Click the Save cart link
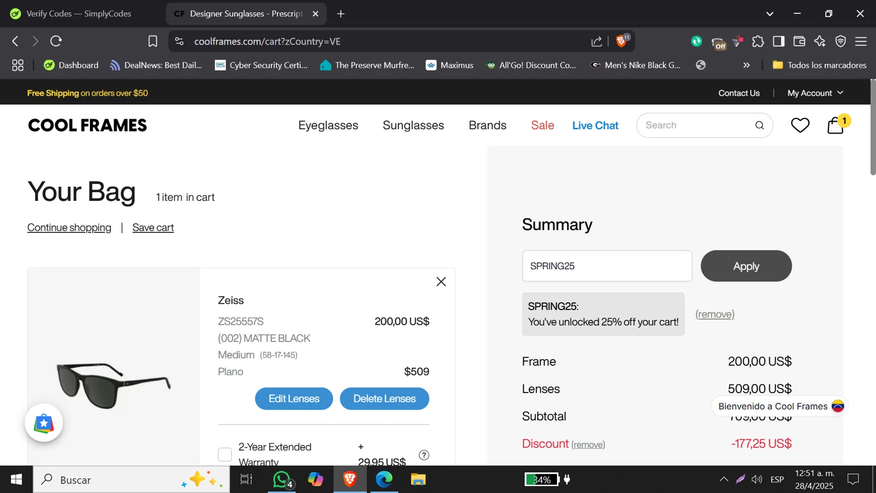The image size is (876, 493). (x=153, y=228)
